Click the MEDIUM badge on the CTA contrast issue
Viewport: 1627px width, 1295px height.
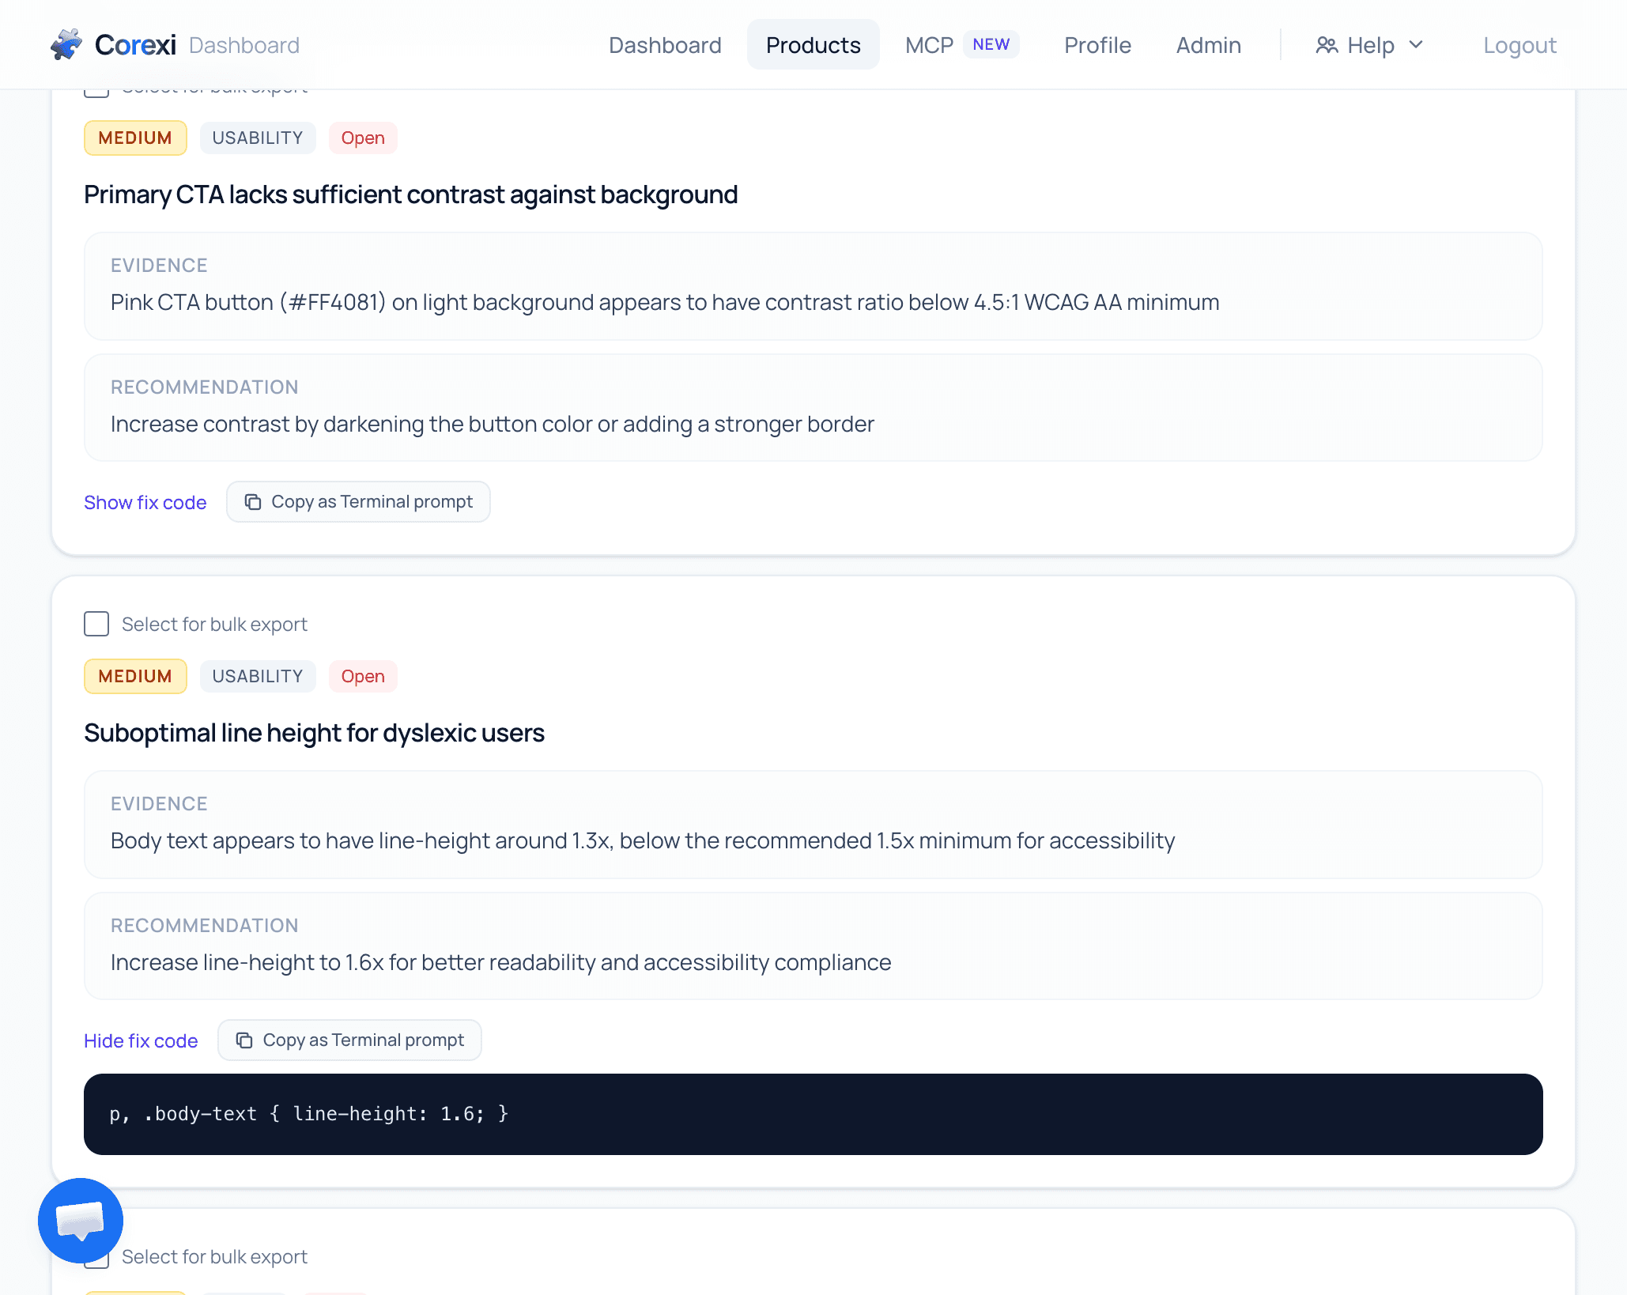point(135,138)
